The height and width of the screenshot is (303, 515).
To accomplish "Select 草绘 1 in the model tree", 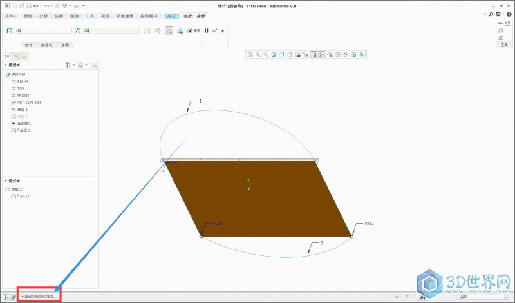I will click(19, 110).
